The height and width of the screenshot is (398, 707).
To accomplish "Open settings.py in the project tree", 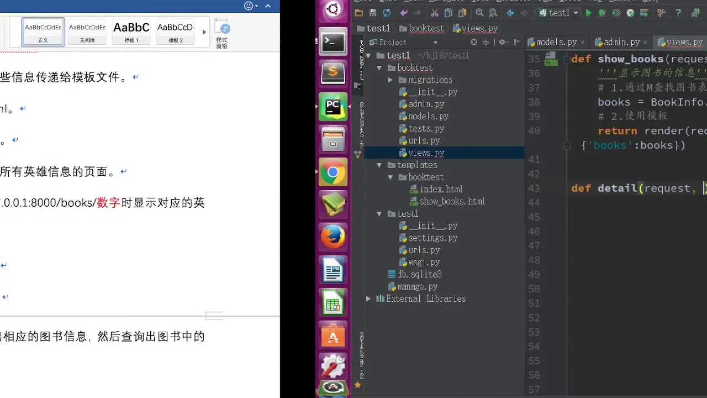I will 429,238.
